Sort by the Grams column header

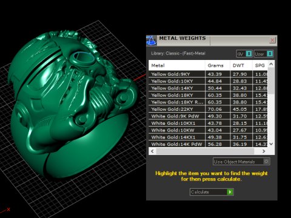click(218, 65)
